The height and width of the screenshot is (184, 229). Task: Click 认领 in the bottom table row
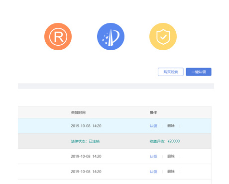153,172
